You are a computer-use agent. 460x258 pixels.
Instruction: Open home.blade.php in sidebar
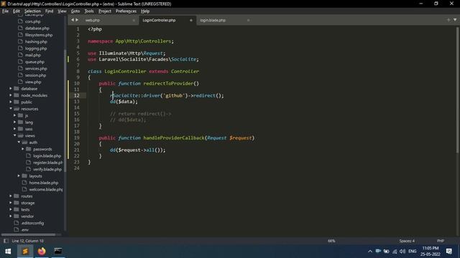click(44, 183)
